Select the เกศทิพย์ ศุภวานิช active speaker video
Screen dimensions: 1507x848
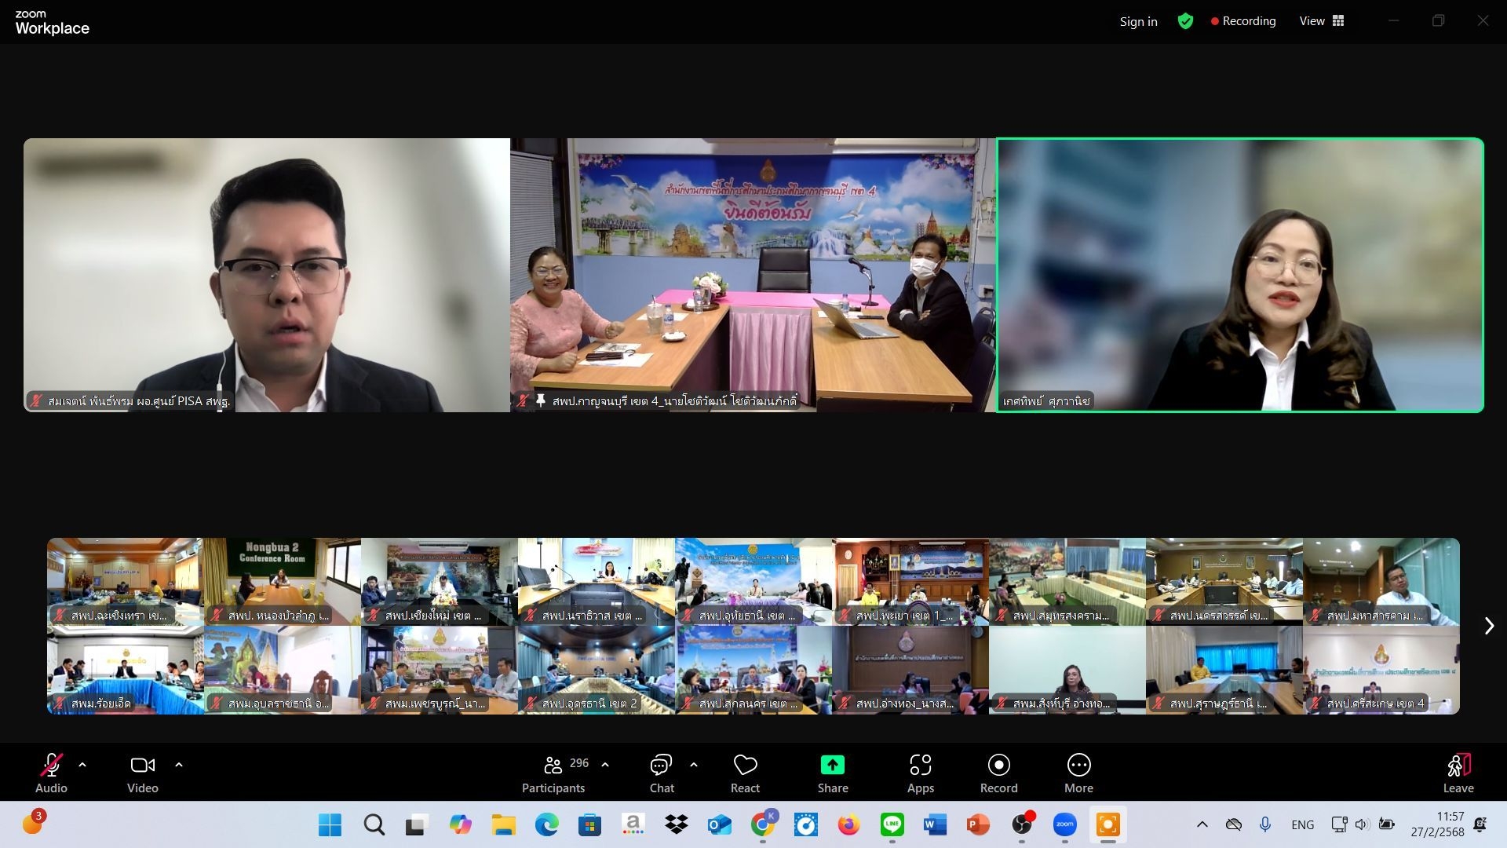(1240, 275)
